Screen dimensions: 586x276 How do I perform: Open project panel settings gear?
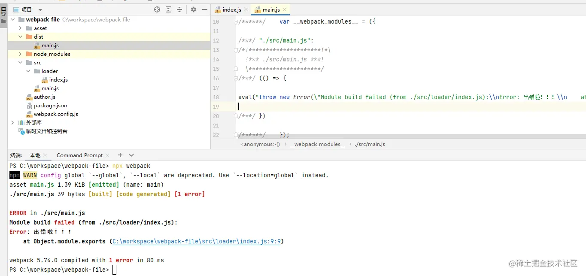point(194,9)
